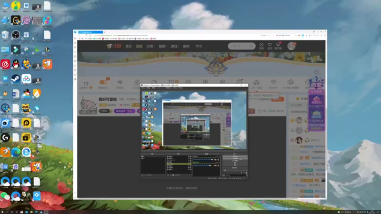The height and width of the screenshot is (214, 381).
Task: Open orange shield security app shortcut
Action: click(x=37, y=94)
